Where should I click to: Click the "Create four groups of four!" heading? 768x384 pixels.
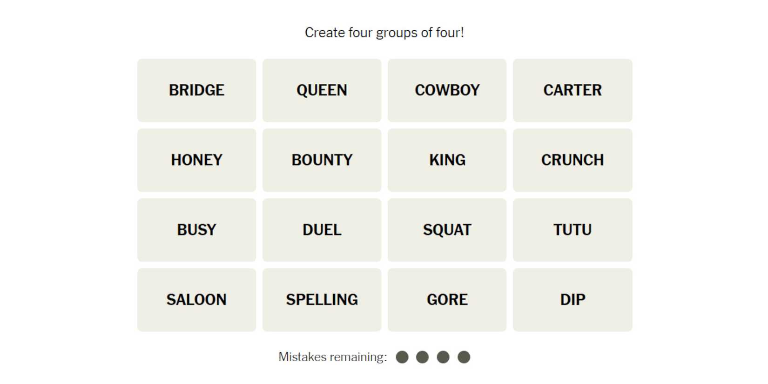(384, 33)
